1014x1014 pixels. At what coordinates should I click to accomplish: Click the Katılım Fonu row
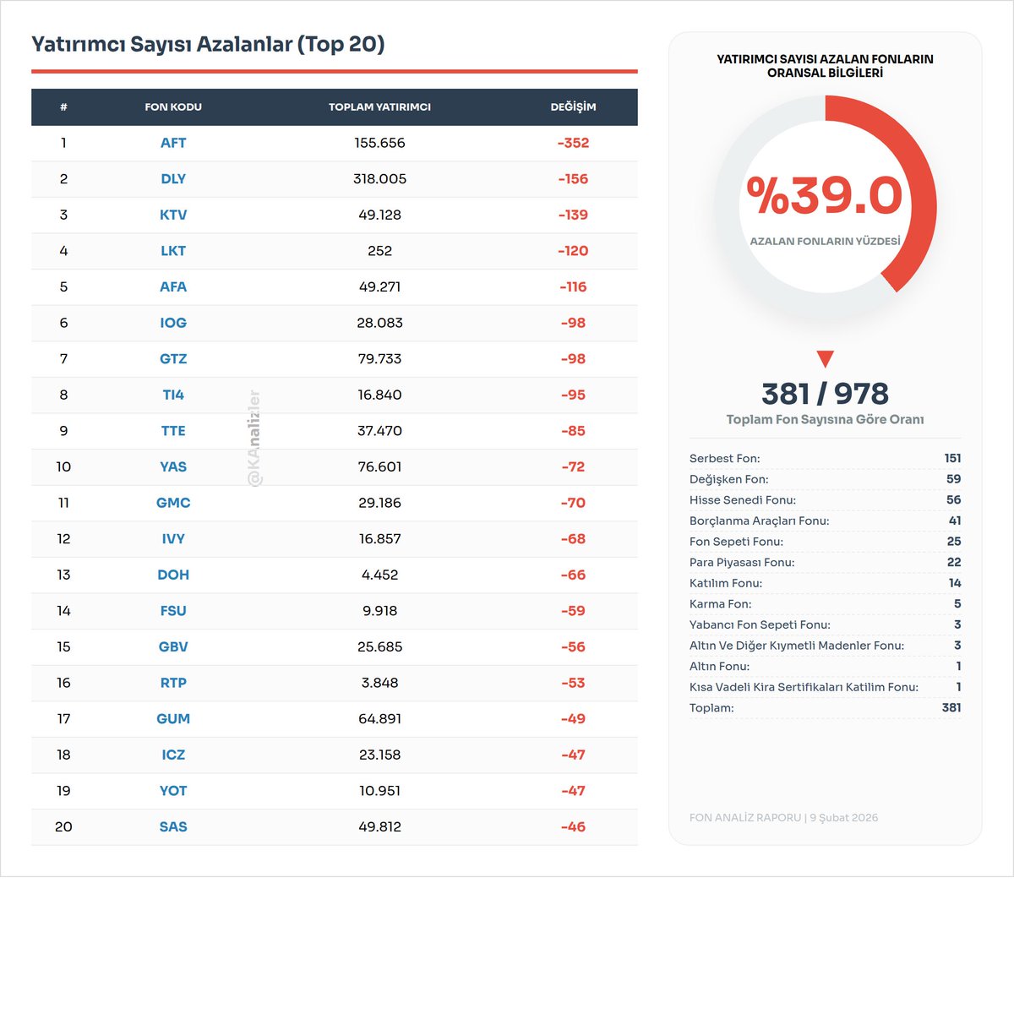(x=826, y=583)
